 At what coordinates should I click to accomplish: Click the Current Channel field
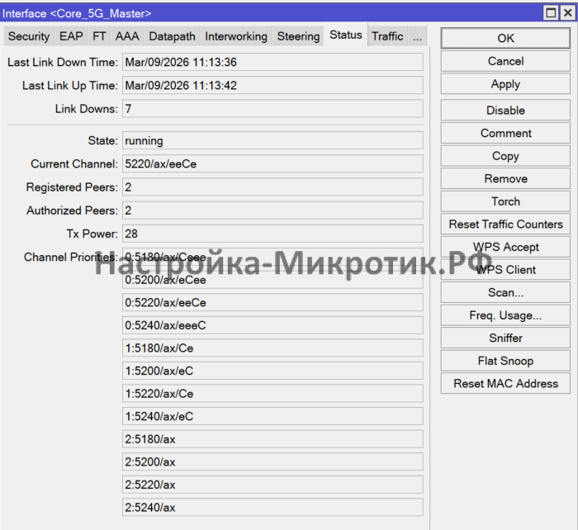[x=272, y=164]
